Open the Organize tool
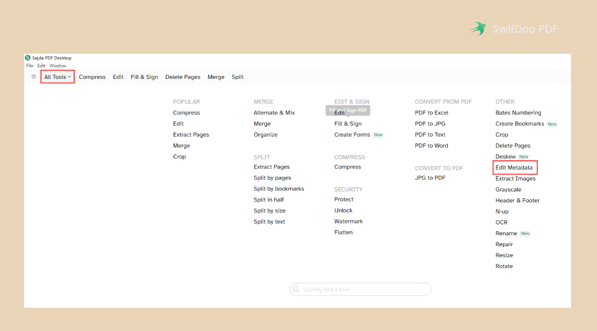Image resolution: width=597 pixels, height=331 pixels. (x=266, y=134)
